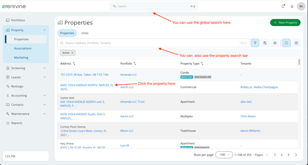Image resolution: width=308 pixels, height=165 pixels.
Task: Click the magnifier in global search
Action: [x=115, y=6]
